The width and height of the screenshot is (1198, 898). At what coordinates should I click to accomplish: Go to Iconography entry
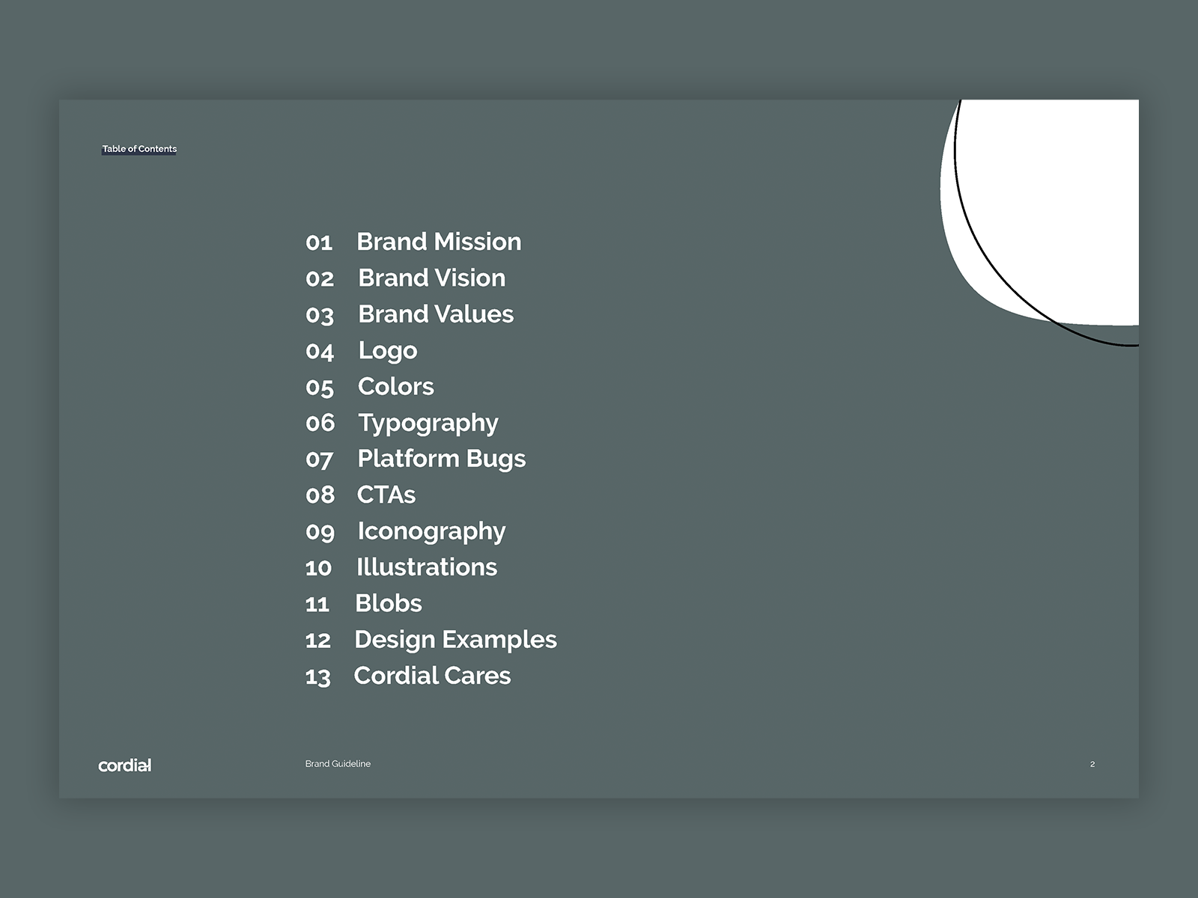431,531
